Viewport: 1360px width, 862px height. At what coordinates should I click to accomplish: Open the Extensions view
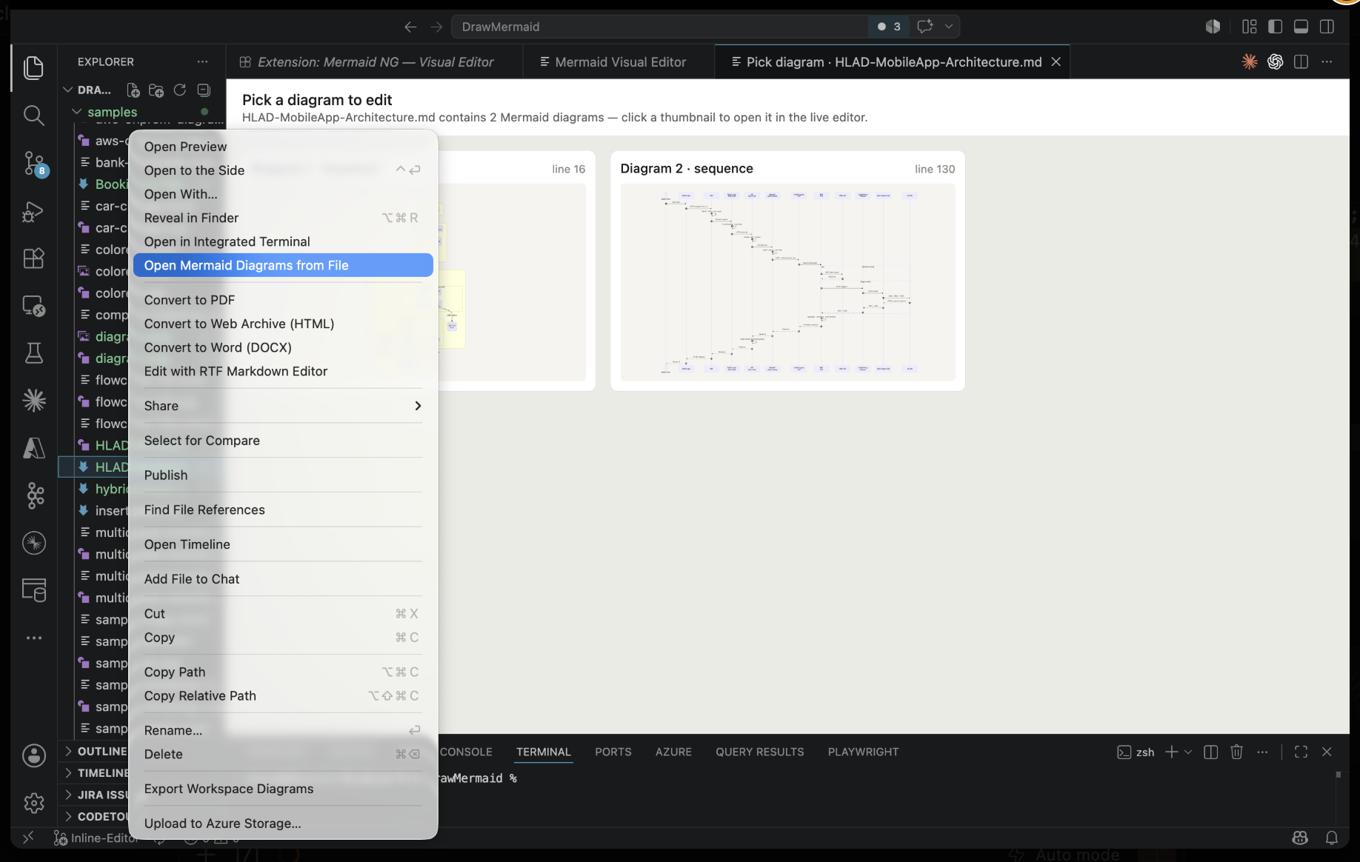[x=34, y=258]
